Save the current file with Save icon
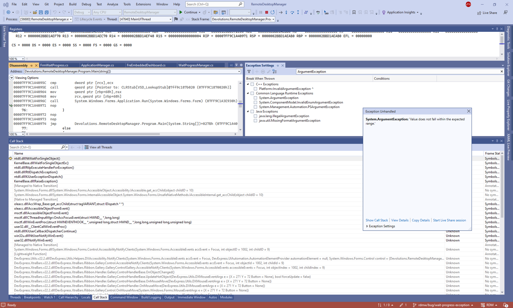Screen dimensions: 513x308 (x=41, y=12)
